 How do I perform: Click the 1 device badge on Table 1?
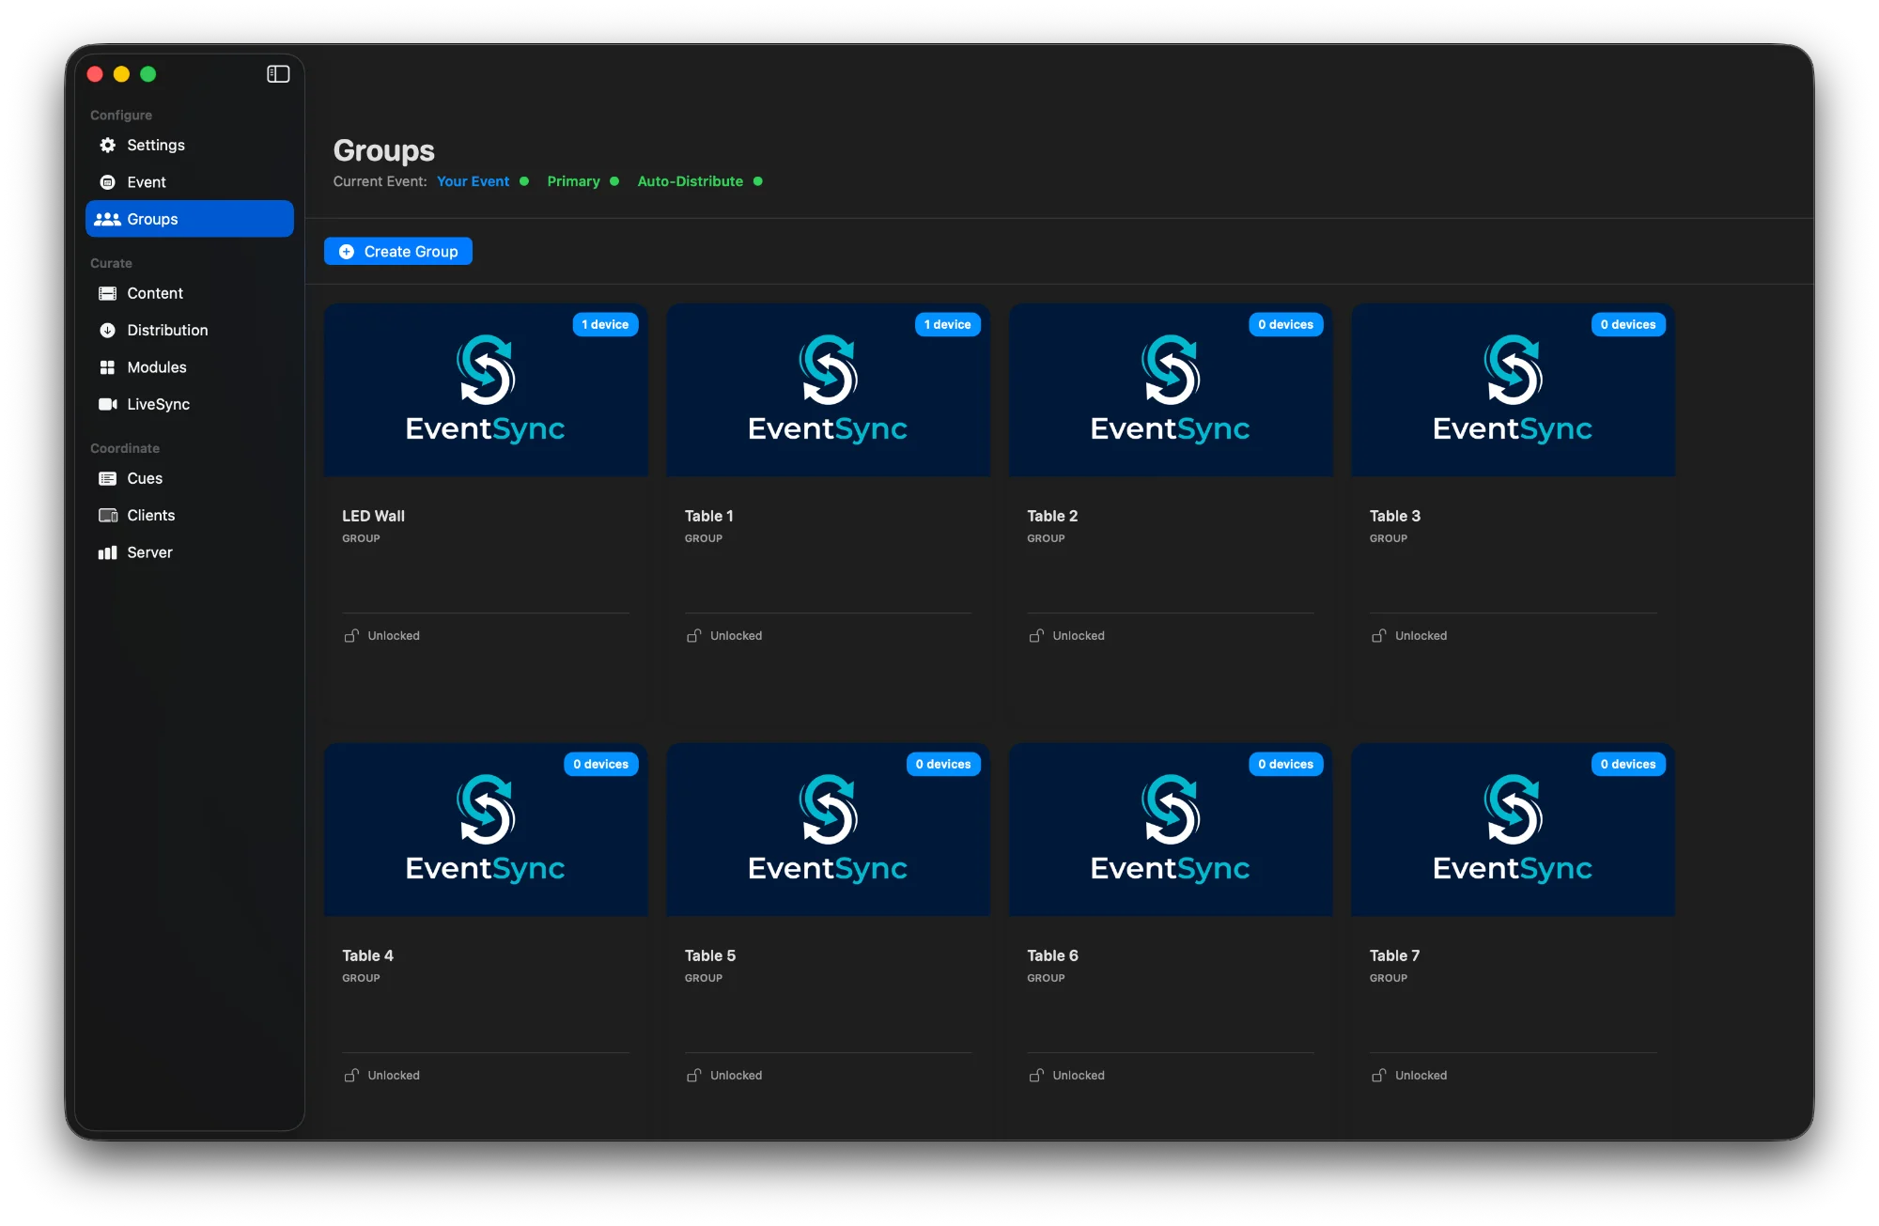(947, 324)
